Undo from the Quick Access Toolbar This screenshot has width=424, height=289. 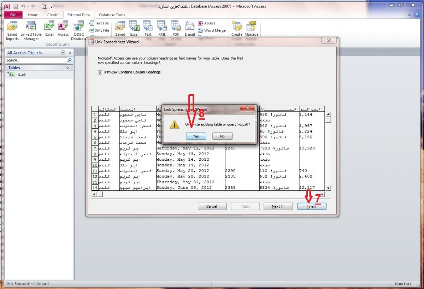(x=23, y=6)
